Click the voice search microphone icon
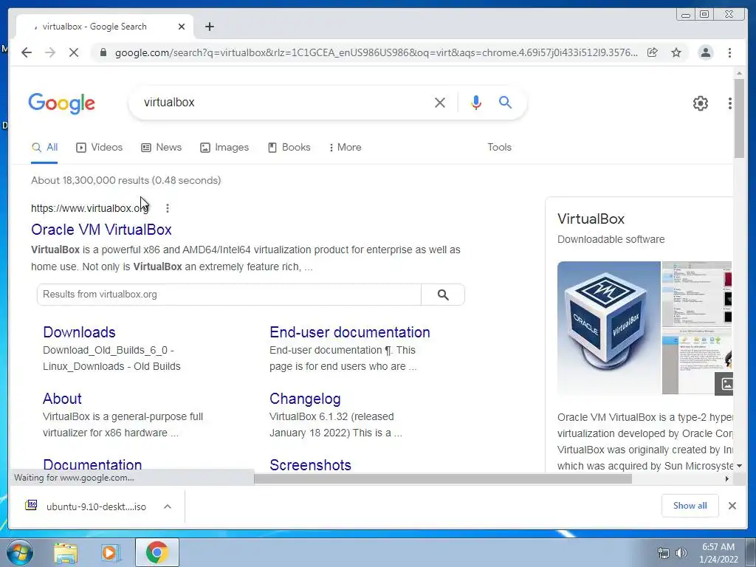756x567 pixels. point(476,102)
